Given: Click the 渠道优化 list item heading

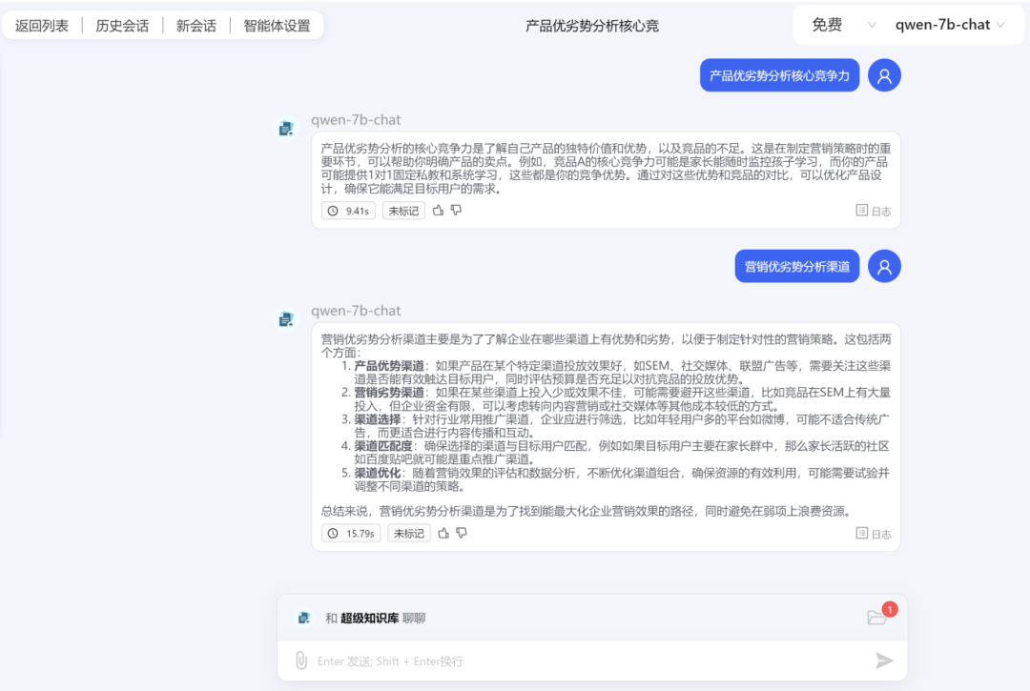Looking at the screenshot, I should pyautogui.click(x=377, y=473).
